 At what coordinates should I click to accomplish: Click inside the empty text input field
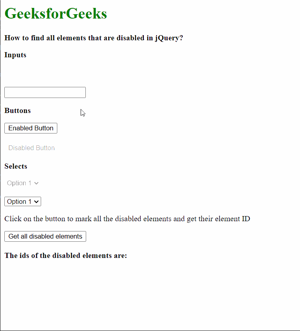point(45,92)
